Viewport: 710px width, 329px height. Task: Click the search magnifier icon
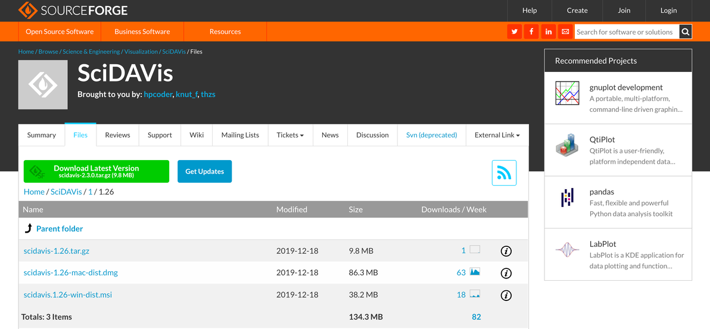(686, 32)
